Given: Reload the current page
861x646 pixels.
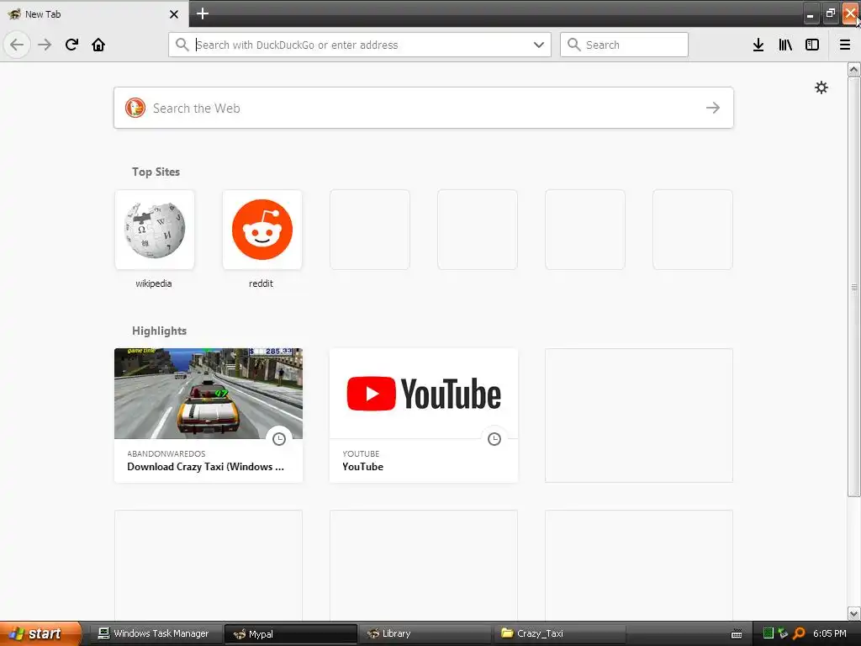Looking at the screenshot, I should [x=71, y=45].
